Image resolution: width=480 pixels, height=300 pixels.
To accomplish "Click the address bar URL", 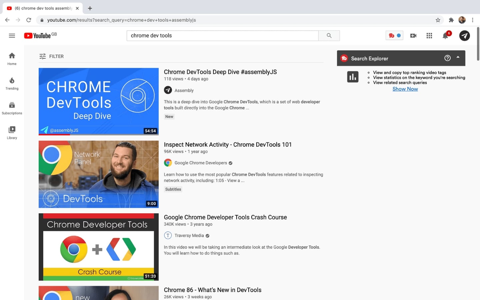I will (x=122, y=20).
